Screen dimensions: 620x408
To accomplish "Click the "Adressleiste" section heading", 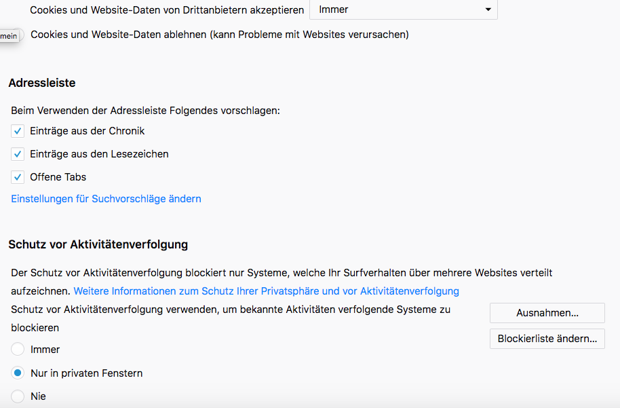I will coord(42,83).
